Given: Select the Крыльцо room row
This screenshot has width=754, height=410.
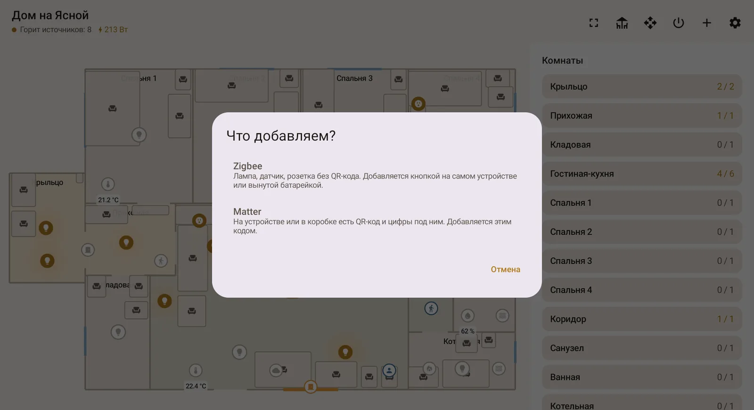Looking at the screenshot, I should [642, 87].
